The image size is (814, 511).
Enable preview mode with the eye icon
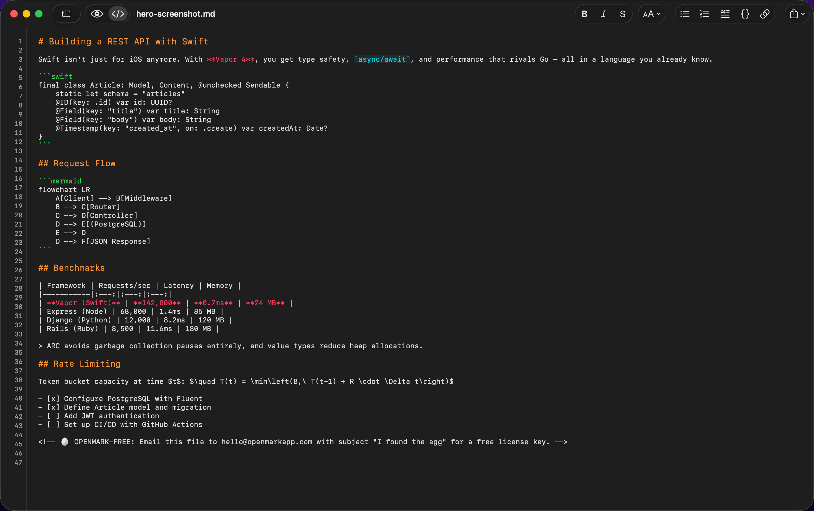click(97, 14)
